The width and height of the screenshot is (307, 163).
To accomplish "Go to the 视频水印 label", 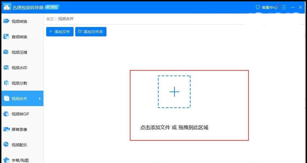I will 19,68.
